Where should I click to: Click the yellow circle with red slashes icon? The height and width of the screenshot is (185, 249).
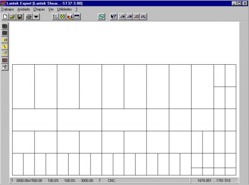pos(5,47)
